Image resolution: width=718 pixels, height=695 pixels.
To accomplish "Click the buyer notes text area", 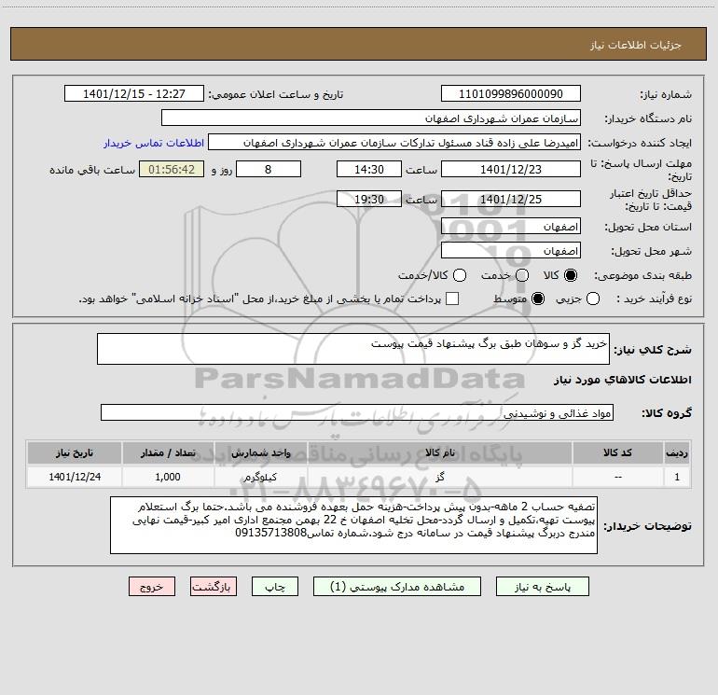I will pos(354,525).
